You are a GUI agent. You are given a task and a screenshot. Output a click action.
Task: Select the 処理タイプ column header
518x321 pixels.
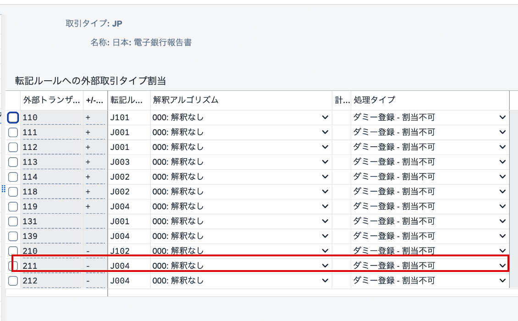(430, 100)
